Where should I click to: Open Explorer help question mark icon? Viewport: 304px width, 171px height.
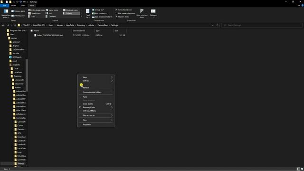[x=303, y=6]
